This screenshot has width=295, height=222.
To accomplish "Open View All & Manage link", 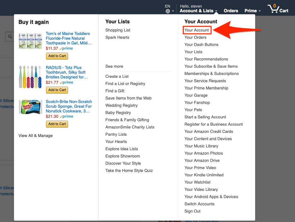I will (x=36, y=135).
